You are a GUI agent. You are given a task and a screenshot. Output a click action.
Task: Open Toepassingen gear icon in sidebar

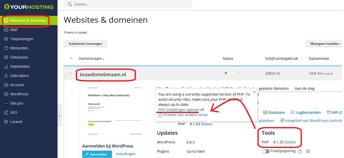[x=6, y=39]
